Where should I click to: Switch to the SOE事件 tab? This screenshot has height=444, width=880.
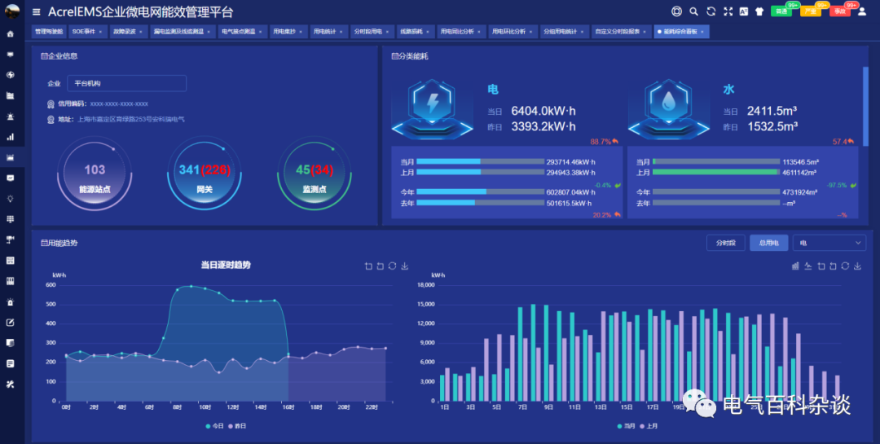pyautogui.click(x=87, y=32)
